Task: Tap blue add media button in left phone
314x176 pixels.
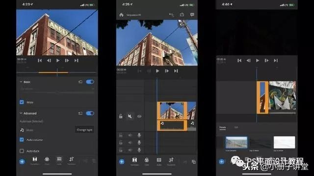Action: click(x=22, y=162)
